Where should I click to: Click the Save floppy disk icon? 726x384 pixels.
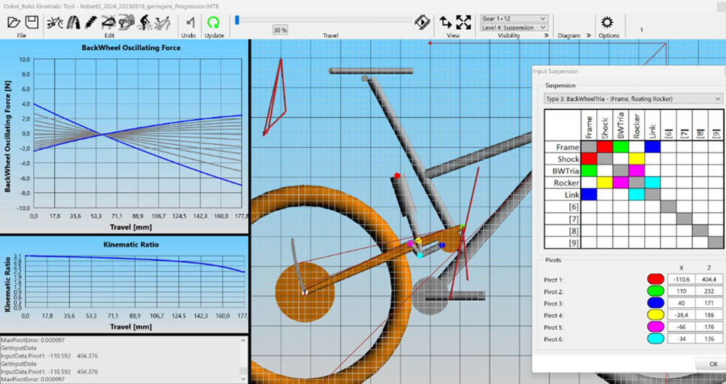point(31,22)
